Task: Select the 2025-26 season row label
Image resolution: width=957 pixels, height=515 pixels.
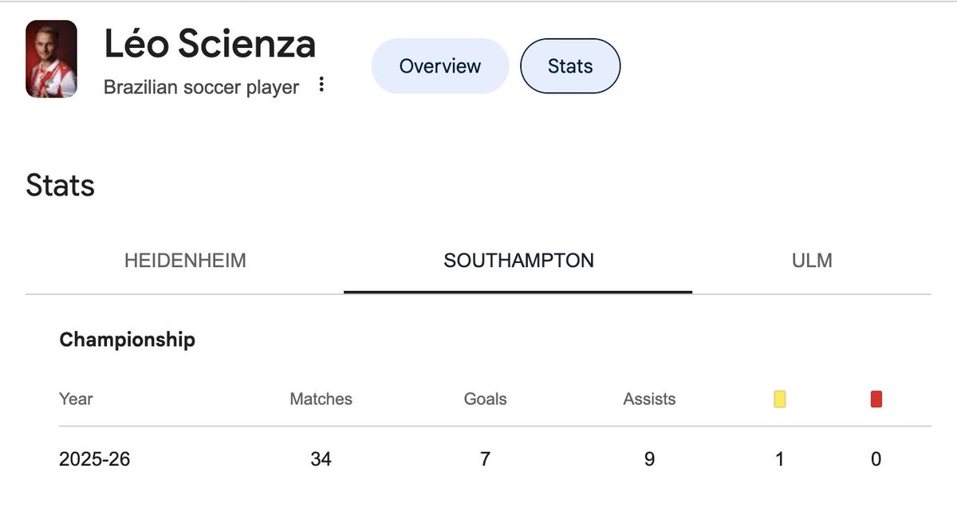Action: [94, 459]
